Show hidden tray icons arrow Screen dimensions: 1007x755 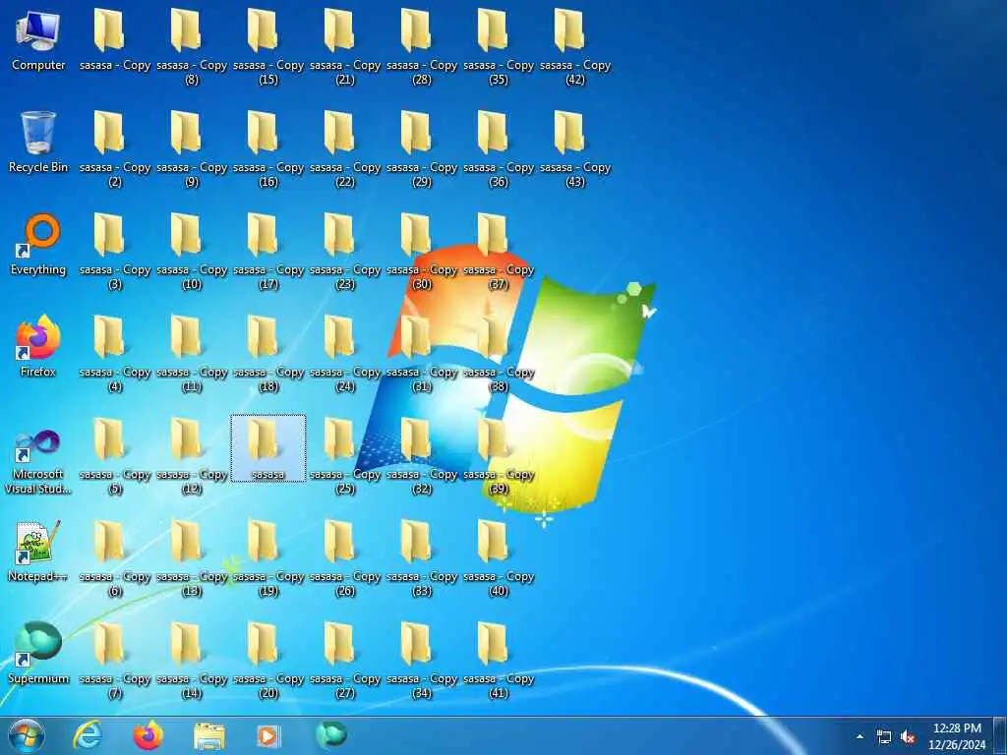pos(859,736)
